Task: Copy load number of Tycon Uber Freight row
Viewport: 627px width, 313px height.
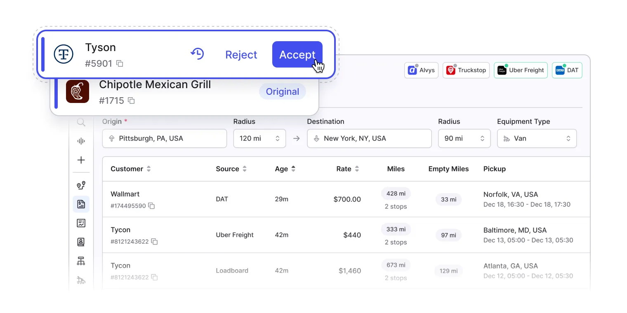Action: [x=154, y=241]
